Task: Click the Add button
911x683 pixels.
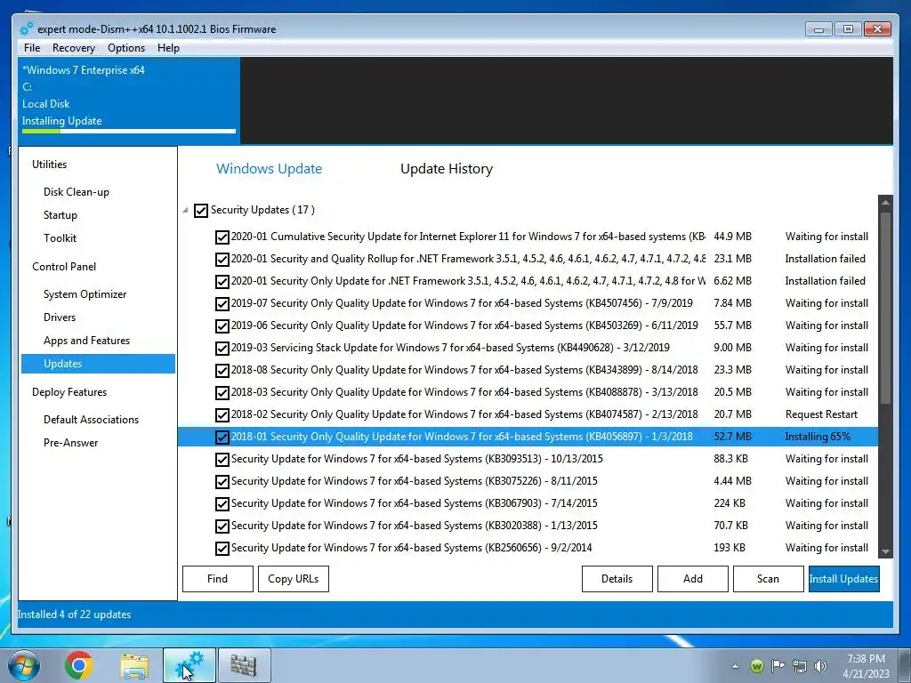Action: (x=692, y=579)
